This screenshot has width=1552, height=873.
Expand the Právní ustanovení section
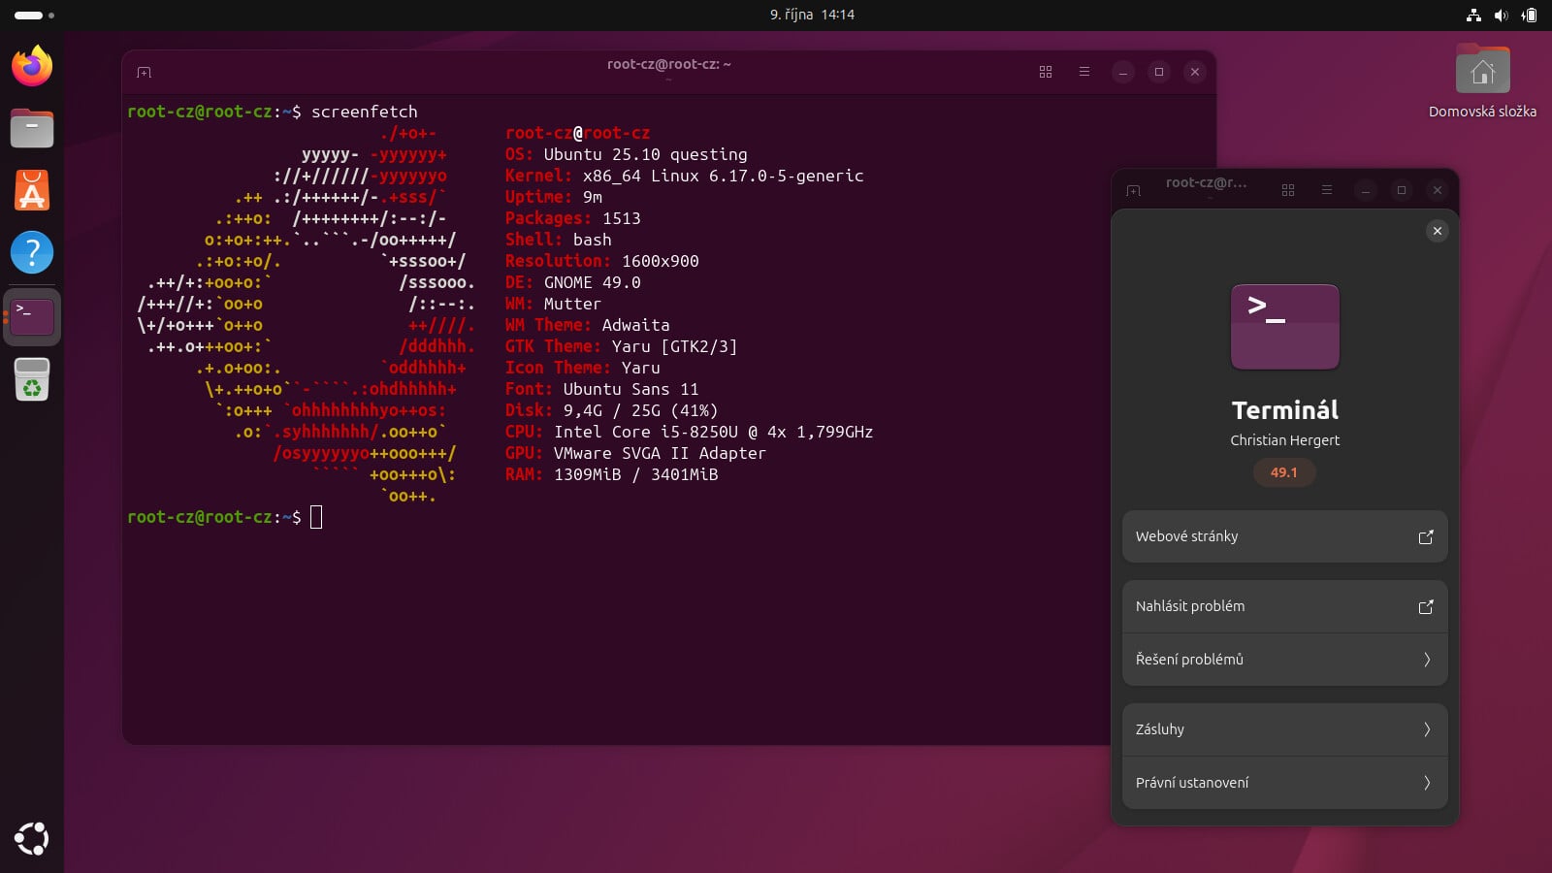pos(1284,783)
